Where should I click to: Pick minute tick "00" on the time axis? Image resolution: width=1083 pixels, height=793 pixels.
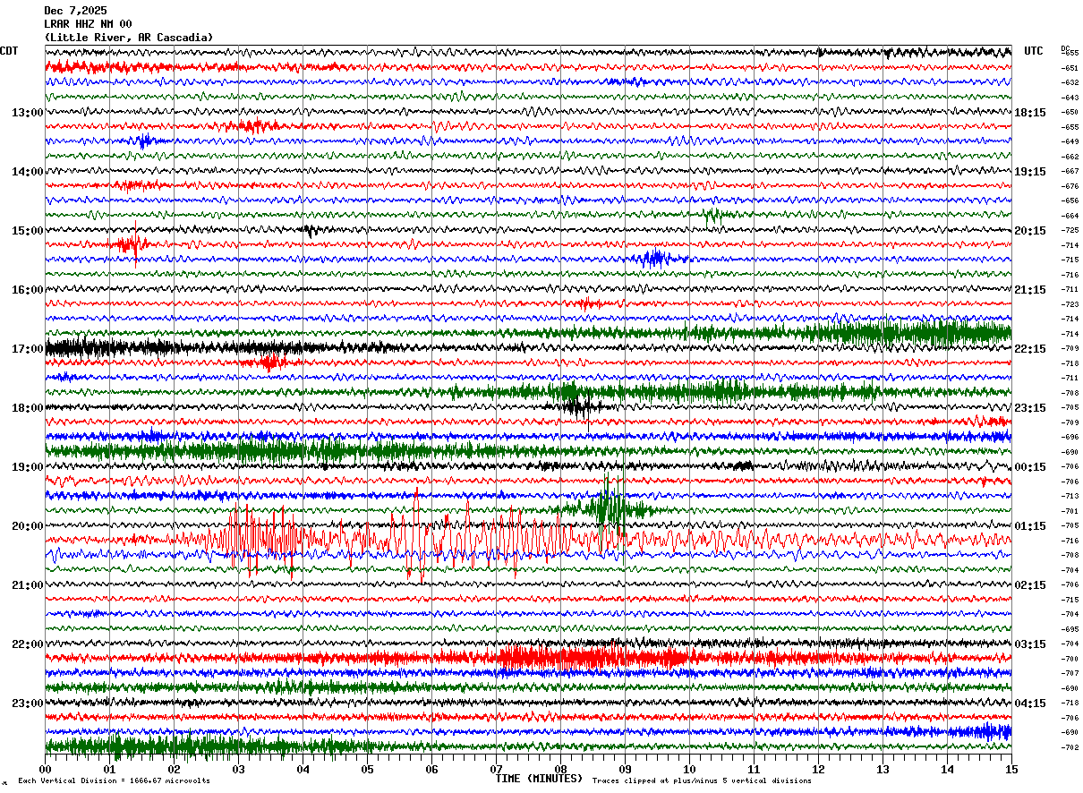coord(46,770)
